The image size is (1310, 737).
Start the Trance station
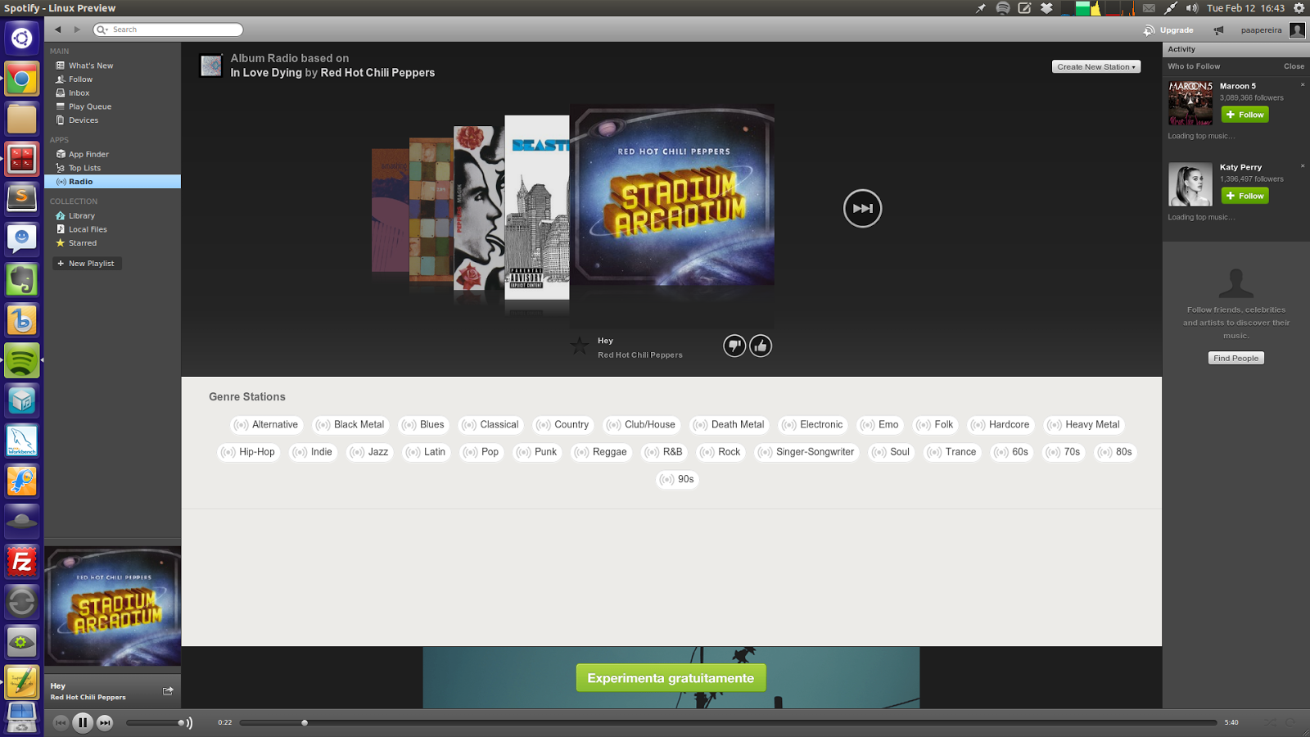(x=952, y=452)
